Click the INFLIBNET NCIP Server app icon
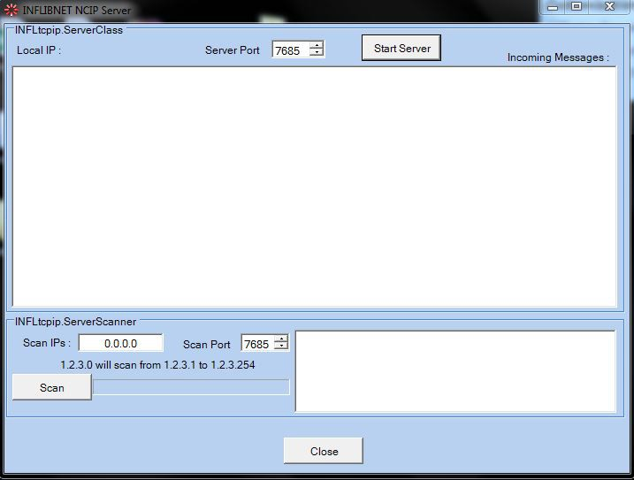The width and height of the screenshot is (634, 480). 11,10
